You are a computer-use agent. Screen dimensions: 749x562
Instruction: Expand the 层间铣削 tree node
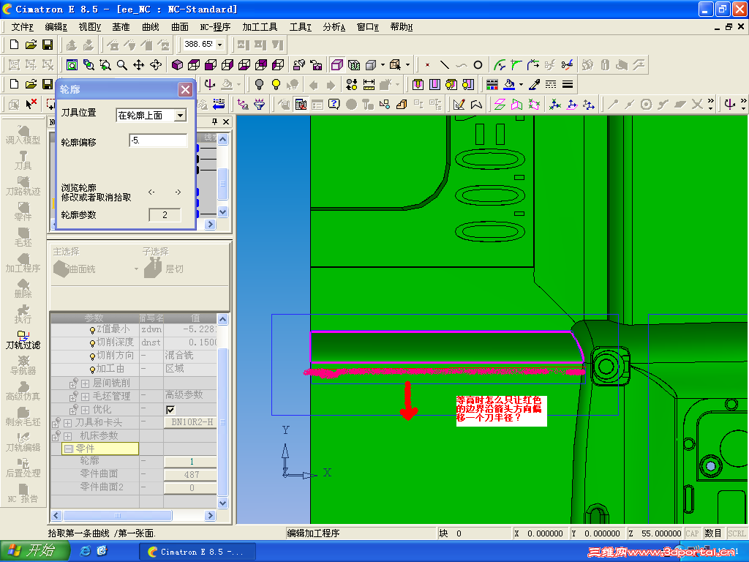pos(85,383)
